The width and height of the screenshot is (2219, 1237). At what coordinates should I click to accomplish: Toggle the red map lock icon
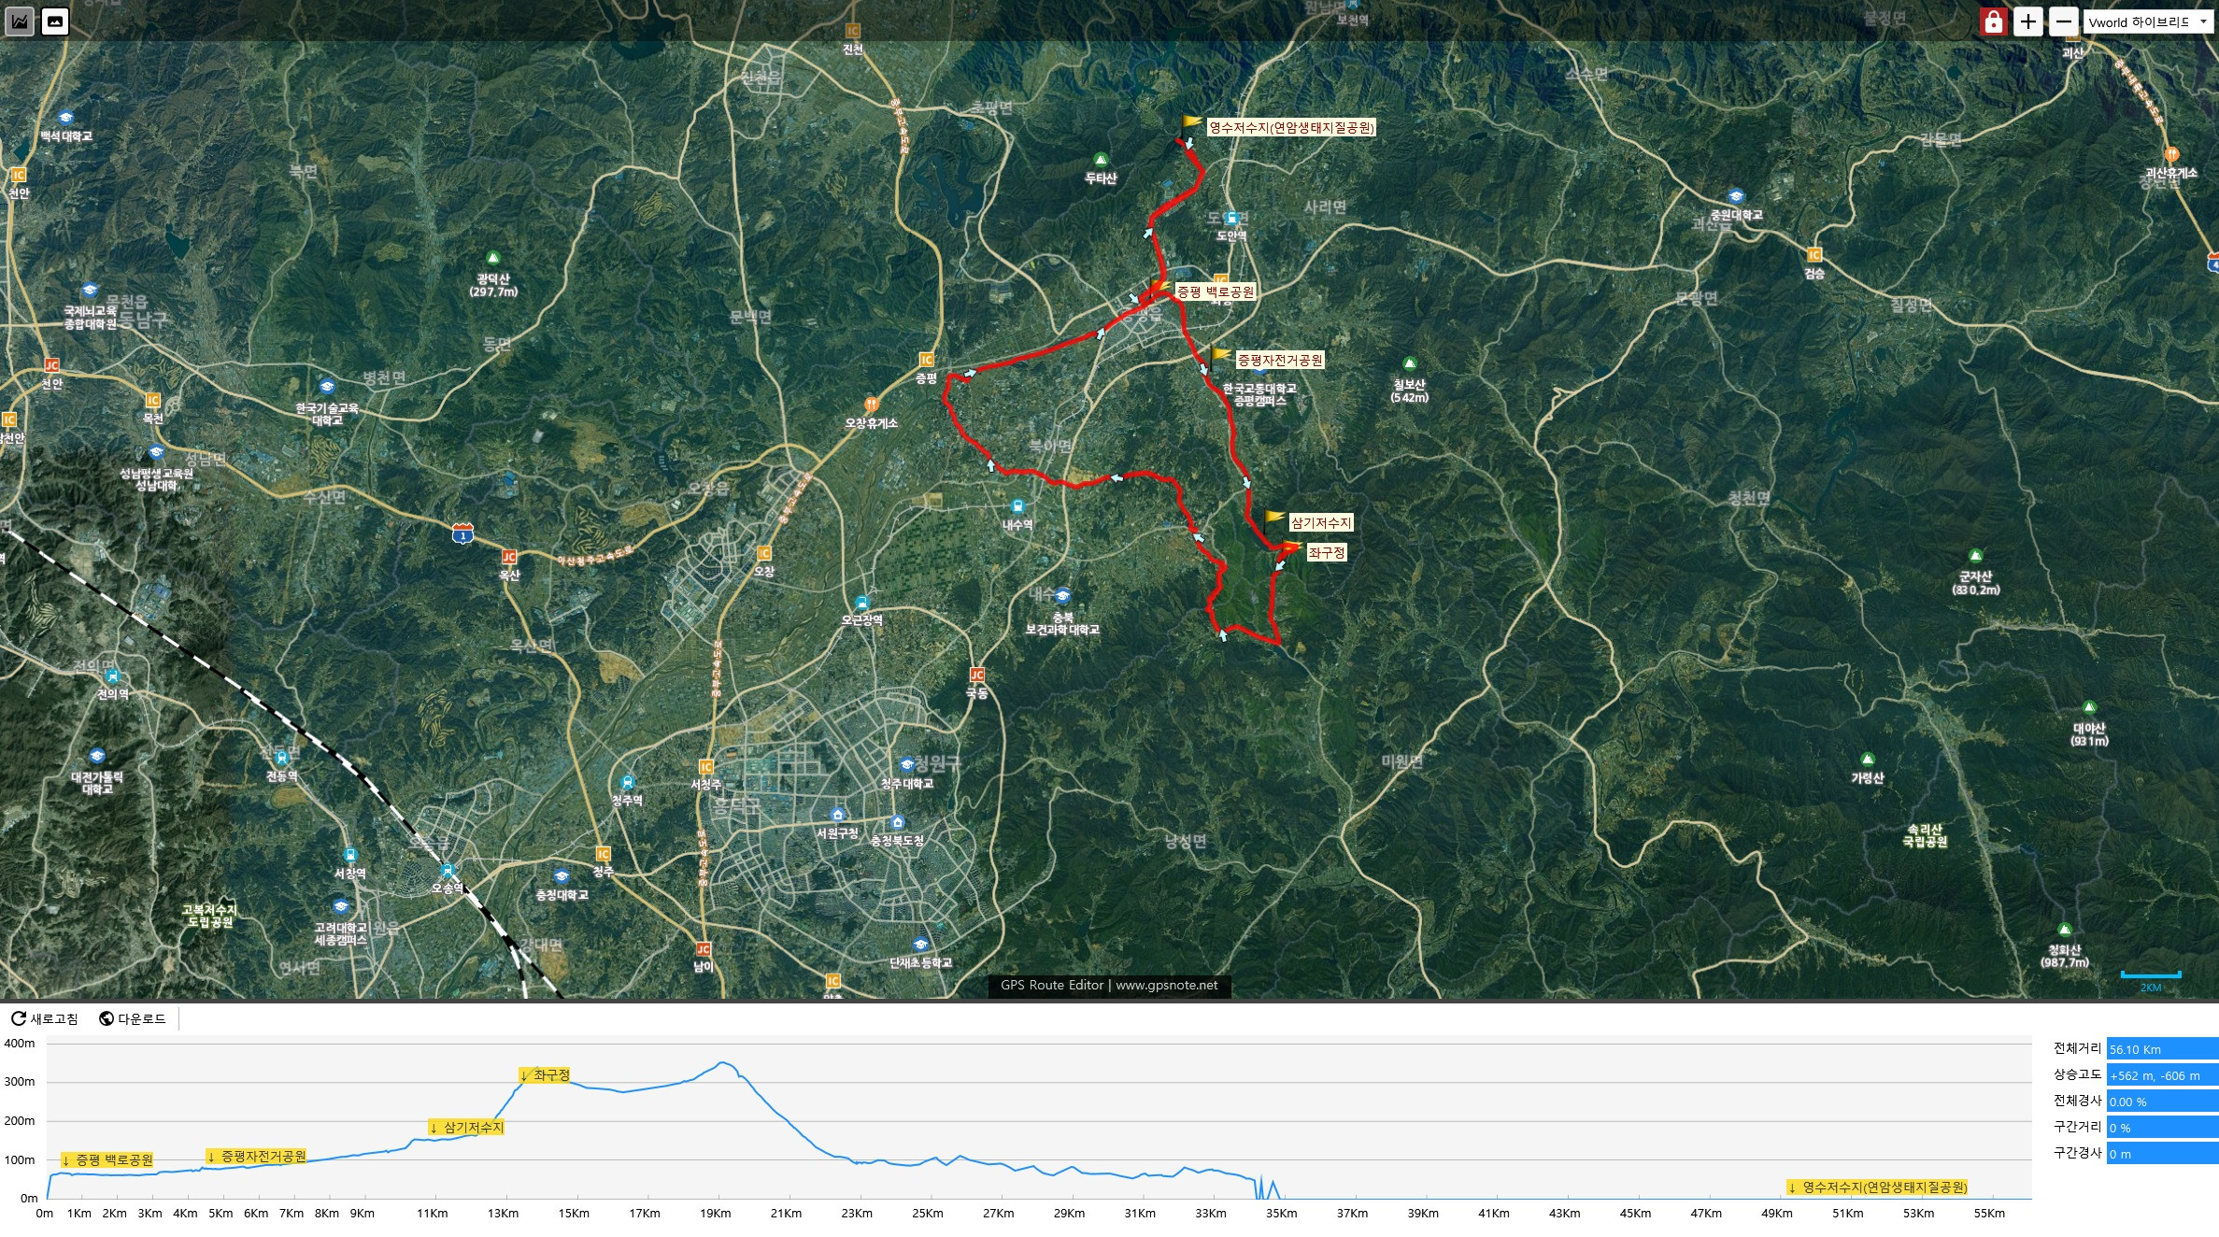point(1993,22)
